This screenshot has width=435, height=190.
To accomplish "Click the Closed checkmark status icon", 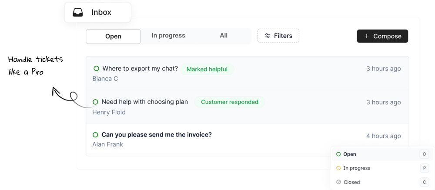I will click(x=338, y=182).
